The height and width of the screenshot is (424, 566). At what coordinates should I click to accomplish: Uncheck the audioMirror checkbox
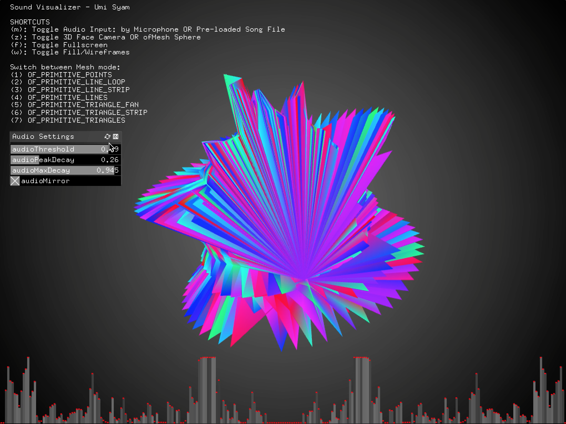point(15,181)
